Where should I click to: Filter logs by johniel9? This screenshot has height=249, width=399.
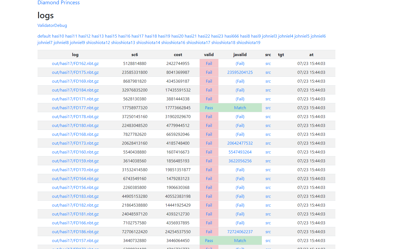[x=77, y=43]
